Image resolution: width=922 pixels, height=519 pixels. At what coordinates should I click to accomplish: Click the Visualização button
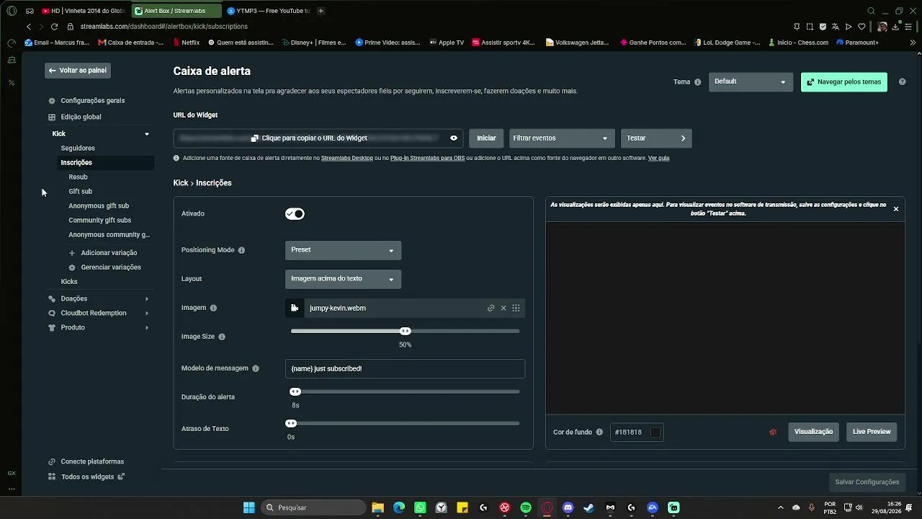(x=813, y=432)
